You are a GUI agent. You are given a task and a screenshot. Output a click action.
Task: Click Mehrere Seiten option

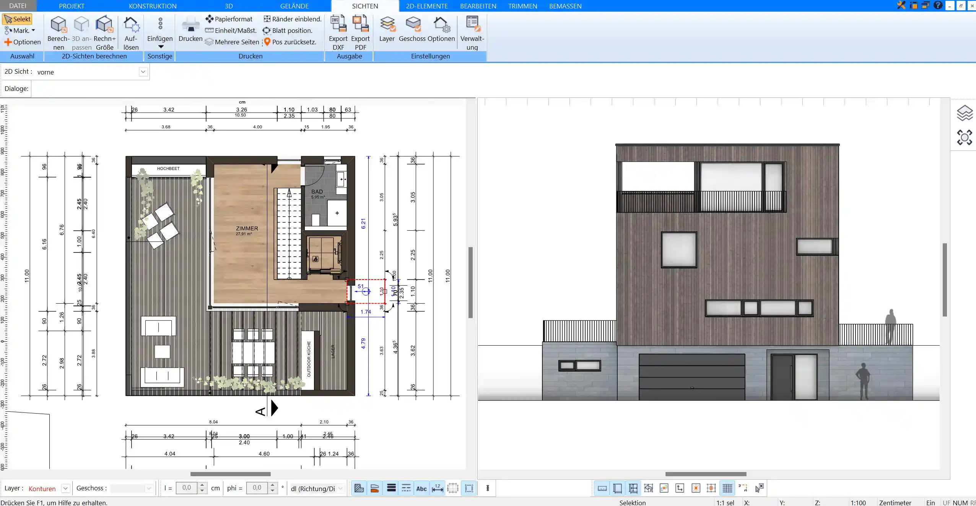232,42
